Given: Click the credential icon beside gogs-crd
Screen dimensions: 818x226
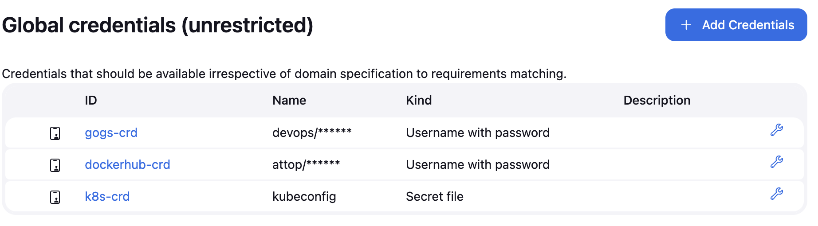Looking at the screenshot, I should 55,133.
